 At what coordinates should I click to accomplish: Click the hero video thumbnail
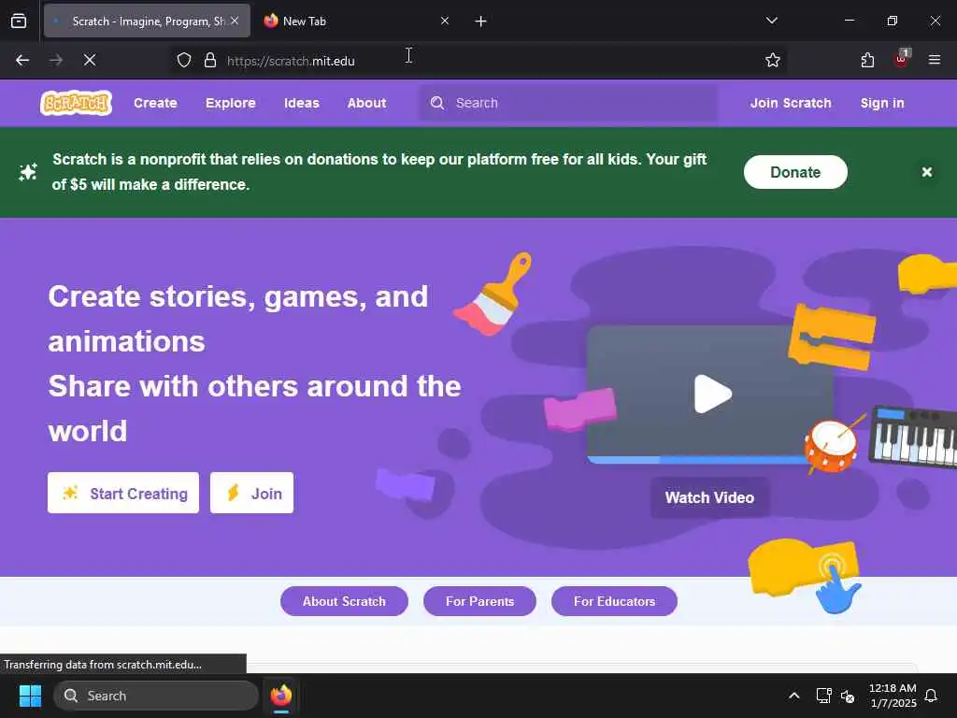[x=710, y=394]
